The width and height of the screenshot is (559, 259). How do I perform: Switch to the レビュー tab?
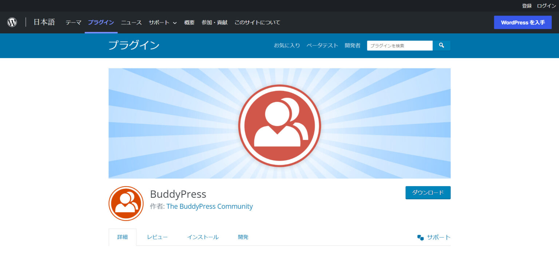(157, 237)
